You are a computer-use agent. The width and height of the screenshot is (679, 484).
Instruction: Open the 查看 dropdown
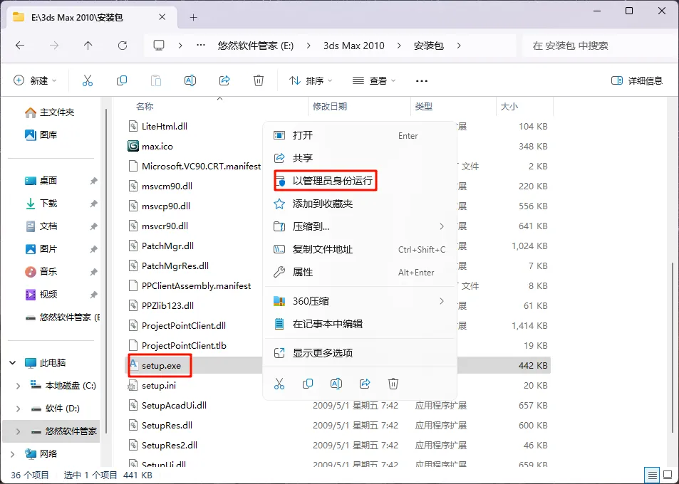coord(374,80)
